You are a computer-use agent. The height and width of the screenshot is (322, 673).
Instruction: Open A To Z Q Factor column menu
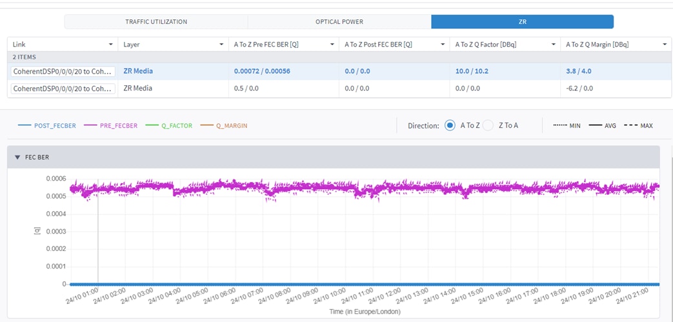tap(554, 45)
